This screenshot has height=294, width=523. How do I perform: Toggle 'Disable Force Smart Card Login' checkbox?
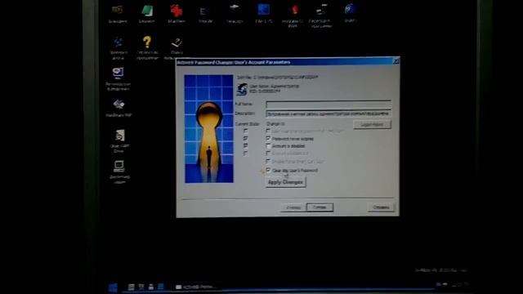[268, 162]
